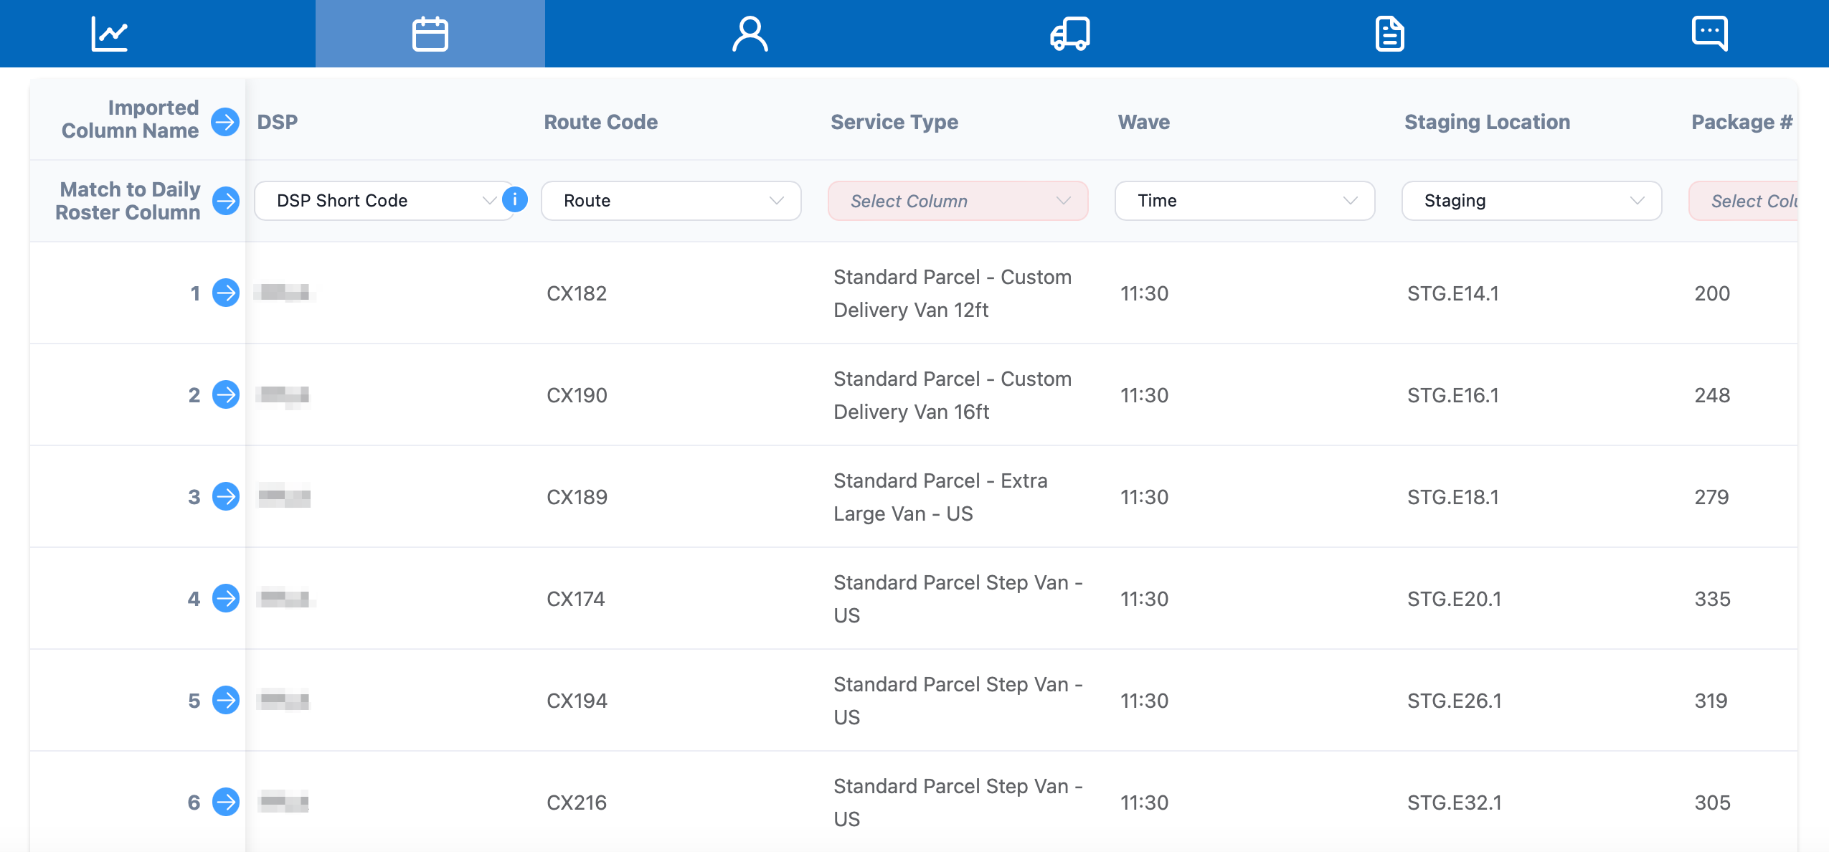Open the analytics chart tab
This screenshot has width=1829, height=852.
tap(110, 34)
